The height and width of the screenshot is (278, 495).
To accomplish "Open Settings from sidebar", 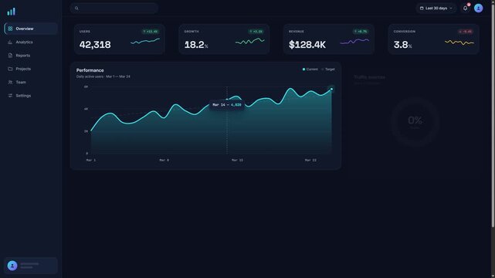I will pos(31,96).
